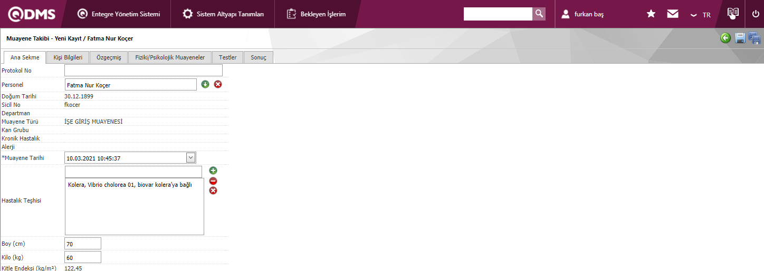Click the Protokol No input field
This screenshot has height=271, width=764.
pyautogui.click(x=144, y=71)
